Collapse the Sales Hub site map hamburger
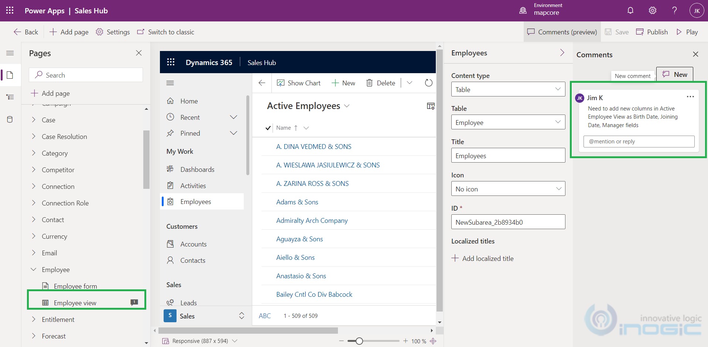 [x=170, y=83]
